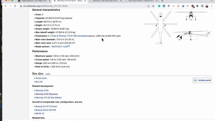
Task: Go forward with the browser forward arrow
Action: coord(10,6)
